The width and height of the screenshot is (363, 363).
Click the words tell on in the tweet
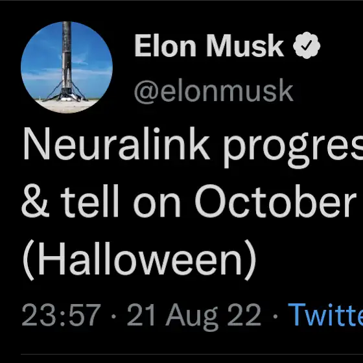[x=121, y=201]
